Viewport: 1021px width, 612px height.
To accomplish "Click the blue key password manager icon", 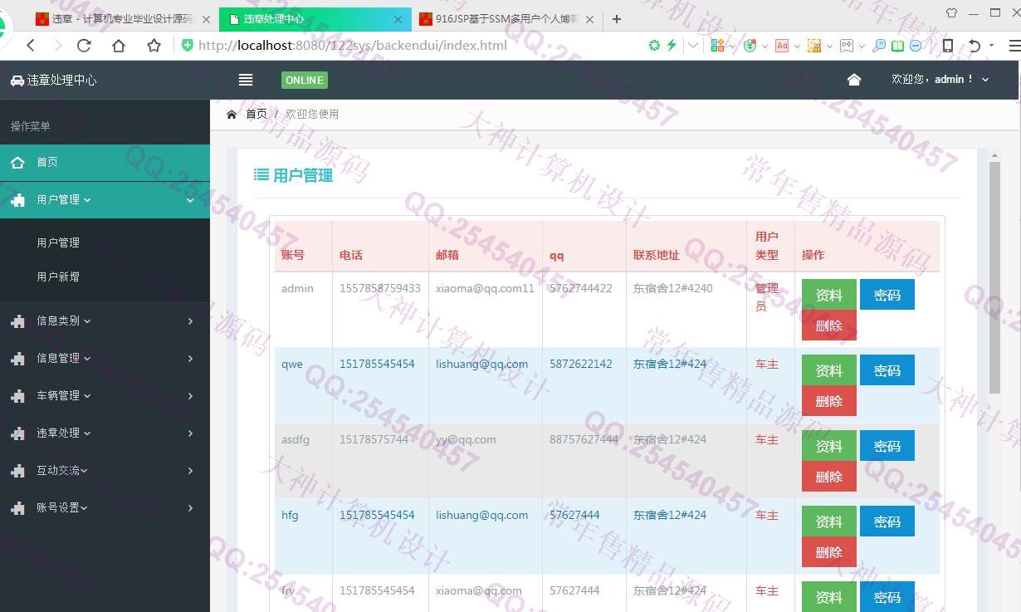I will pyautogui.click(x=878, y=46).
